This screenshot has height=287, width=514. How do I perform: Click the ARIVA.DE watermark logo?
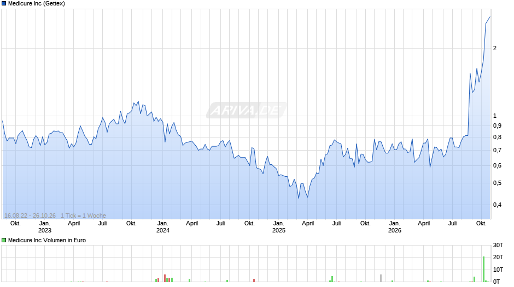(x=246, y=110)
